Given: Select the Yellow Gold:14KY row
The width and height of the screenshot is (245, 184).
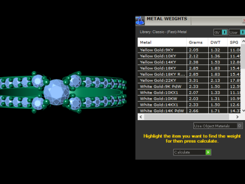Looking at the screenshot, I should point(189,62).
